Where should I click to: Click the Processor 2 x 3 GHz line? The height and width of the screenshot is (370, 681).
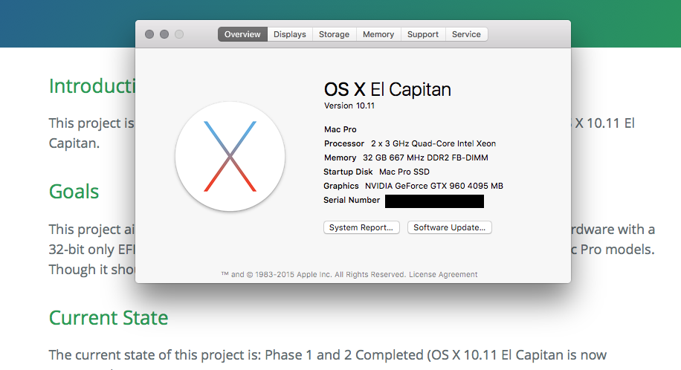[x=410, y=143]
